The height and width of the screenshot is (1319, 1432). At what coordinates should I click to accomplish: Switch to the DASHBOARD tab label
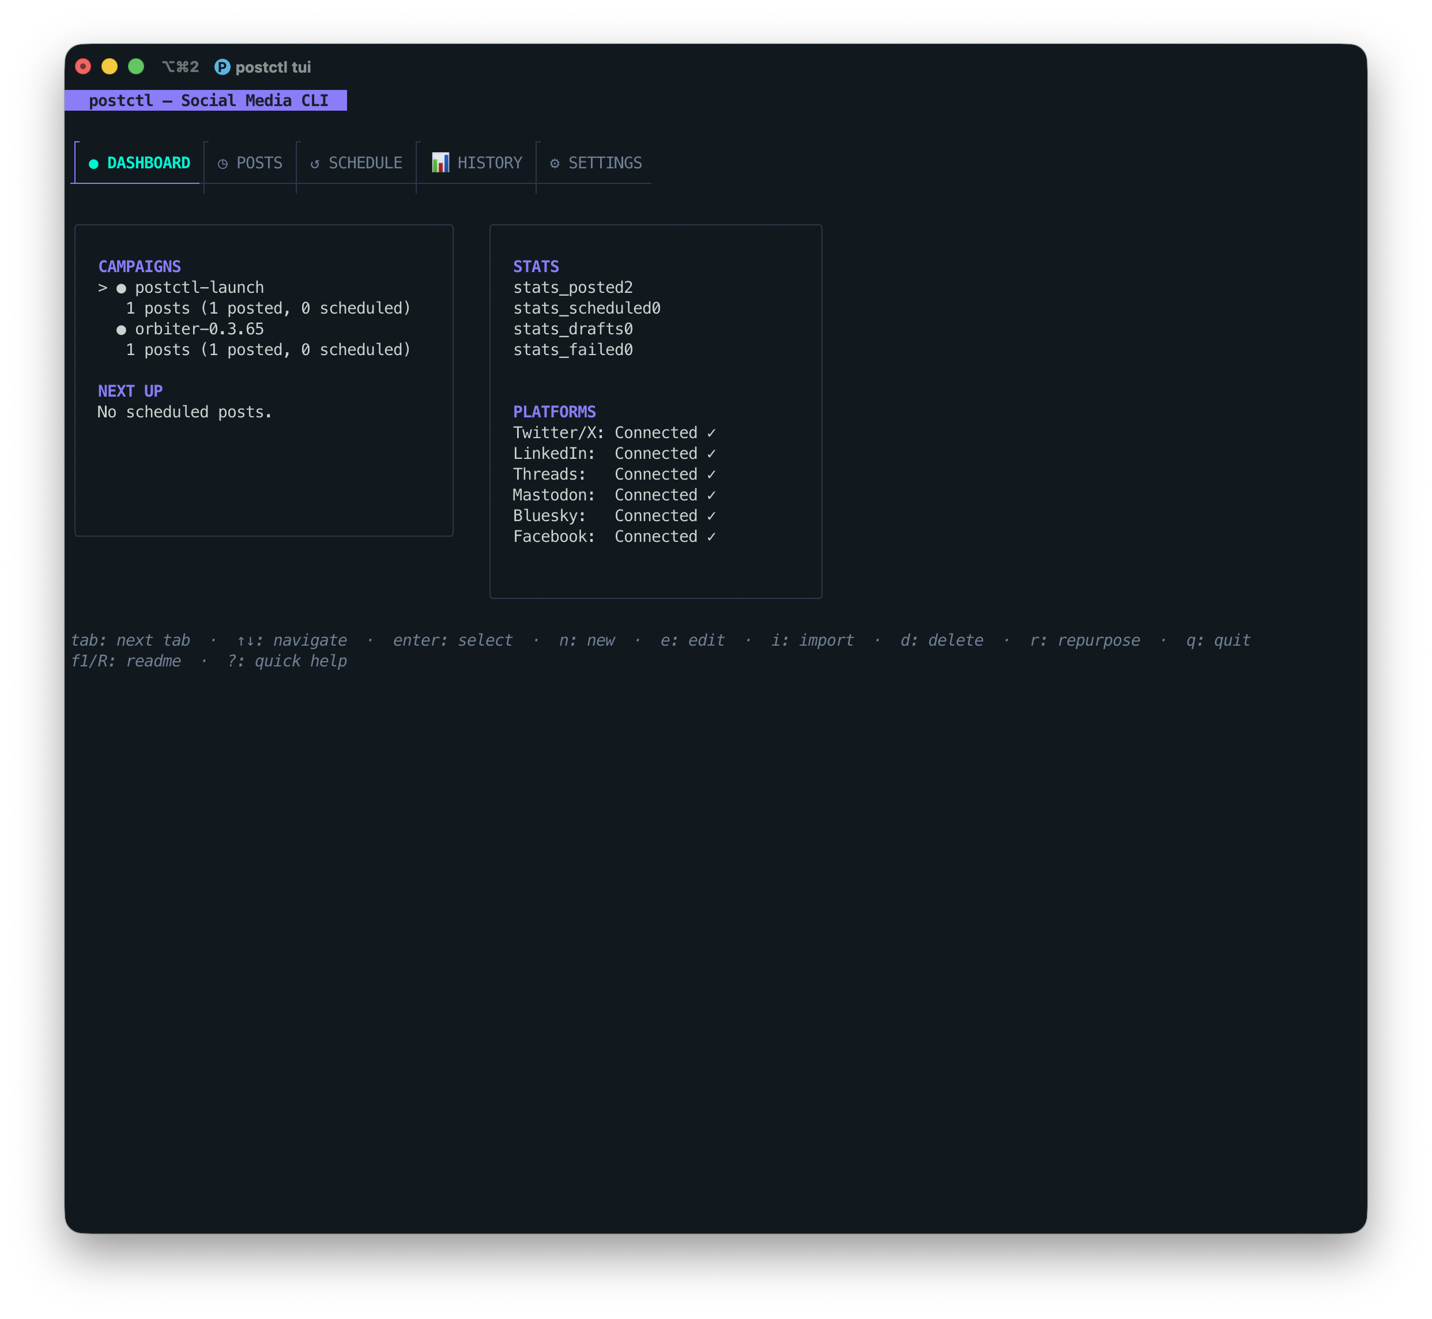pyautogui.click(x=149, y=163)
